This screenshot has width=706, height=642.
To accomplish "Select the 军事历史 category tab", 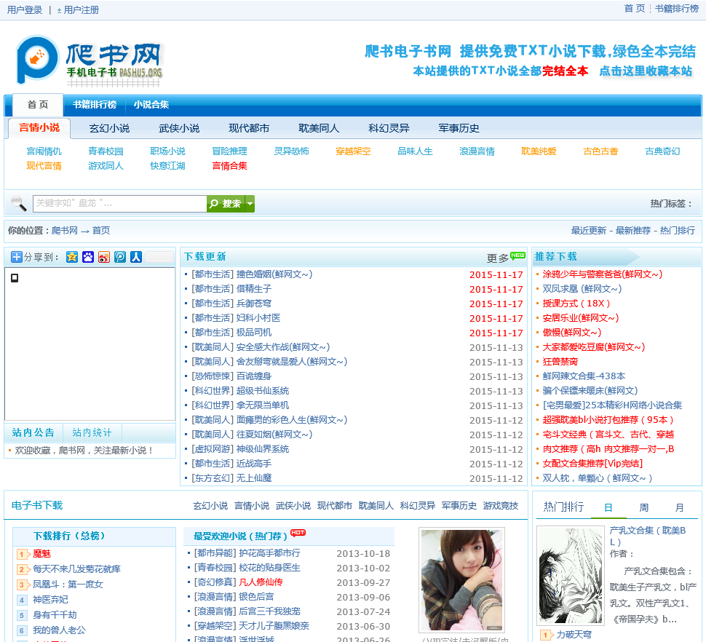I will click(x=459, y=128).
